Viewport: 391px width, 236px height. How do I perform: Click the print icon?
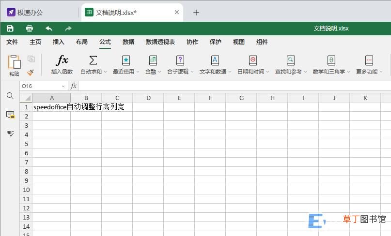pyautogui.click(x=30, y=29)
